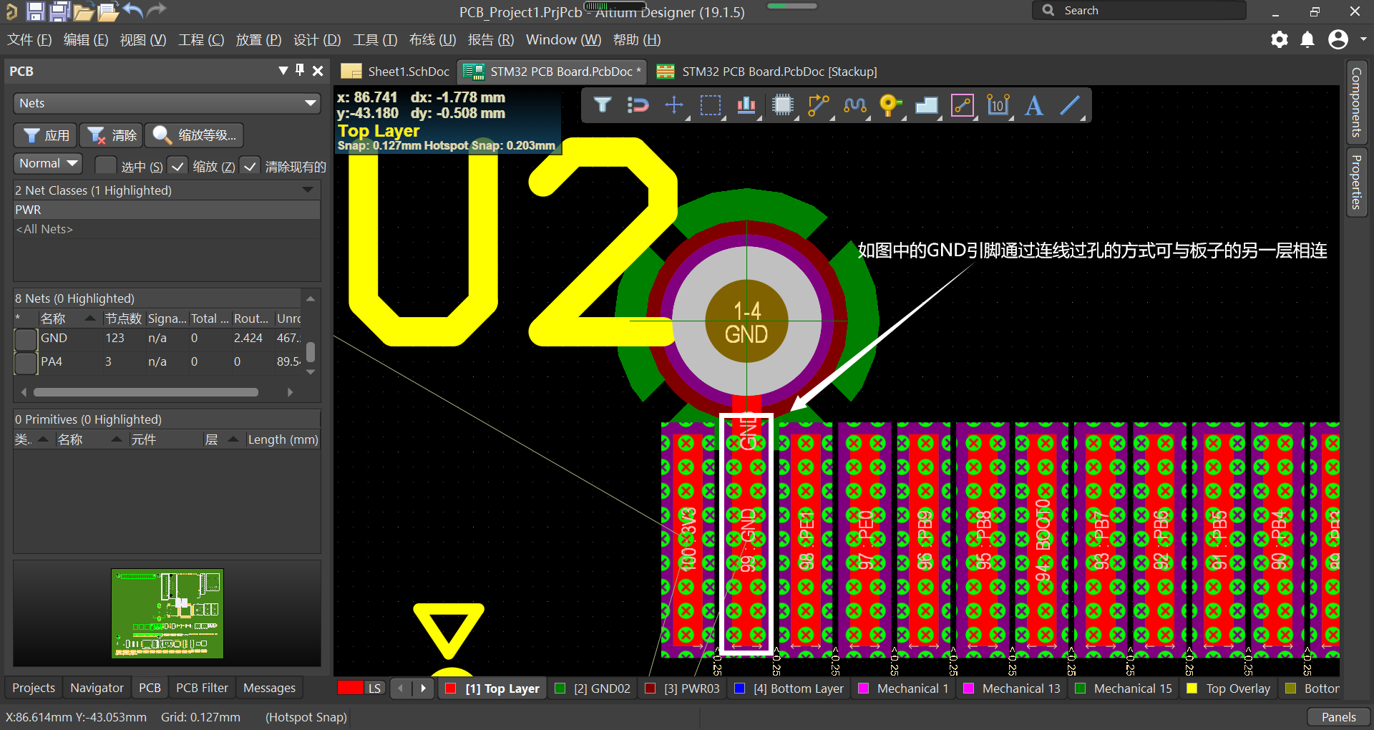Select the place dimension tool
The image size is (1374, 730).
tap(998, 105)
